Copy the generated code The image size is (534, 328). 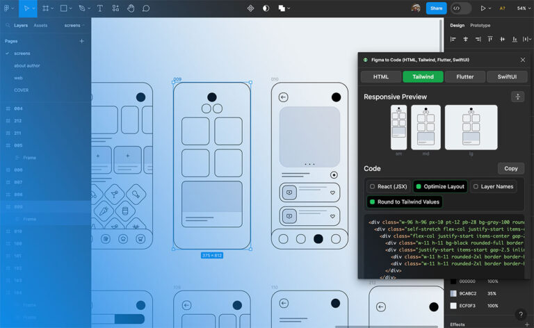point(511,168)
